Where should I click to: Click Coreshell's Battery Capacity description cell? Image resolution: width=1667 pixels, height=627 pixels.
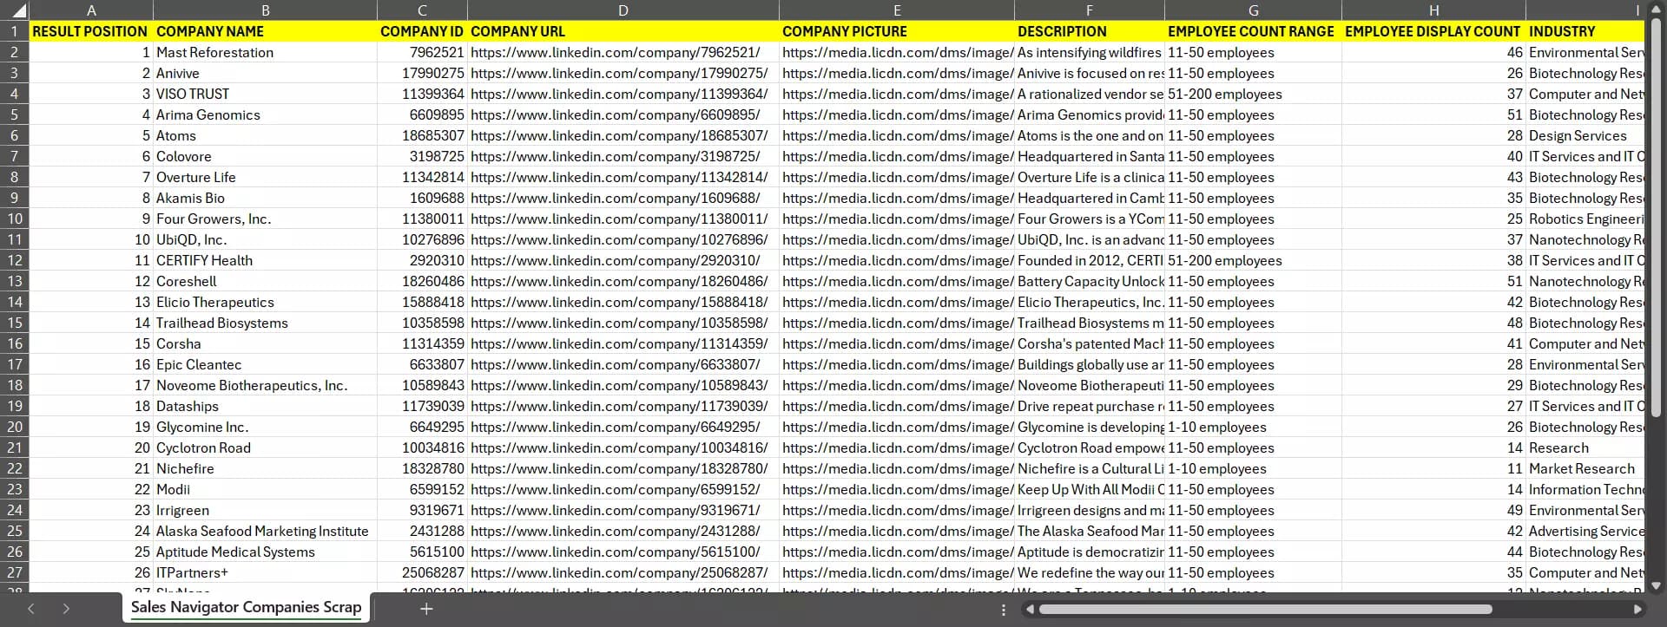pos(1090,281)
